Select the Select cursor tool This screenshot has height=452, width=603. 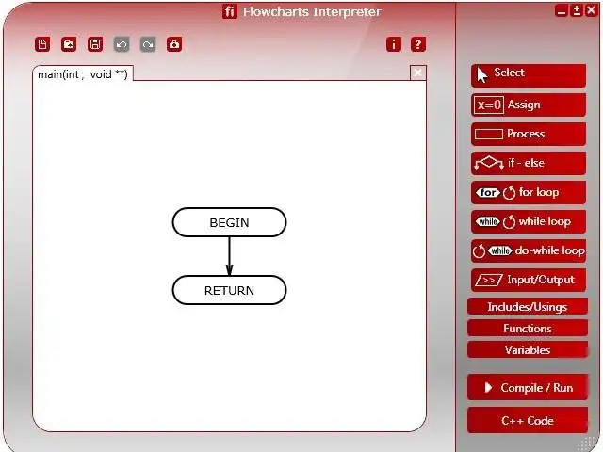click(529, 75)
